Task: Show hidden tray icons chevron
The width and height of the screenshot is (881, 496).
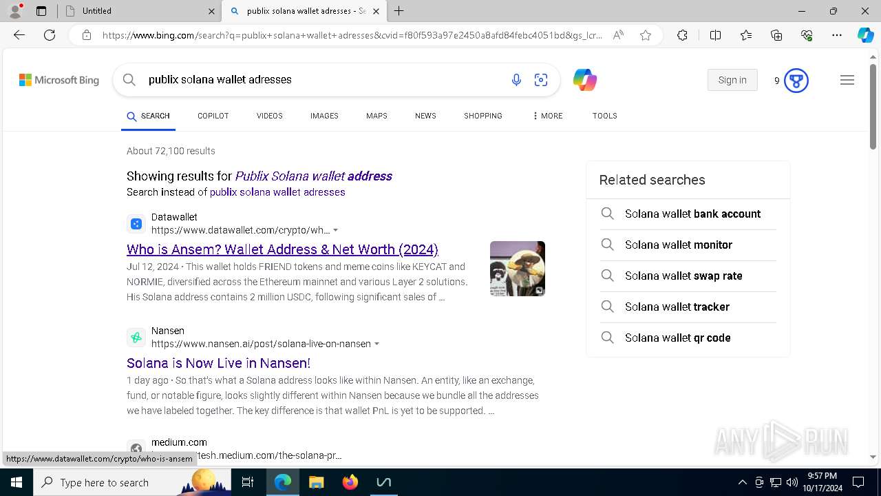Action: pos(742,482)
